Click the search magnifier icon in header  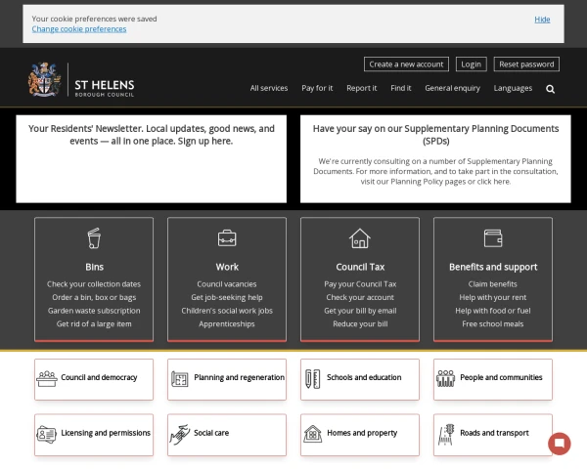pyautogui.click(x=550, y=88)
